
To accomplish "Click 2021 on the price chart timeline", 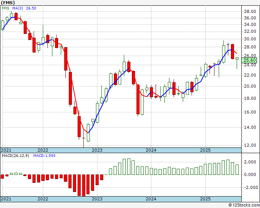I will (x=6, y=150).
